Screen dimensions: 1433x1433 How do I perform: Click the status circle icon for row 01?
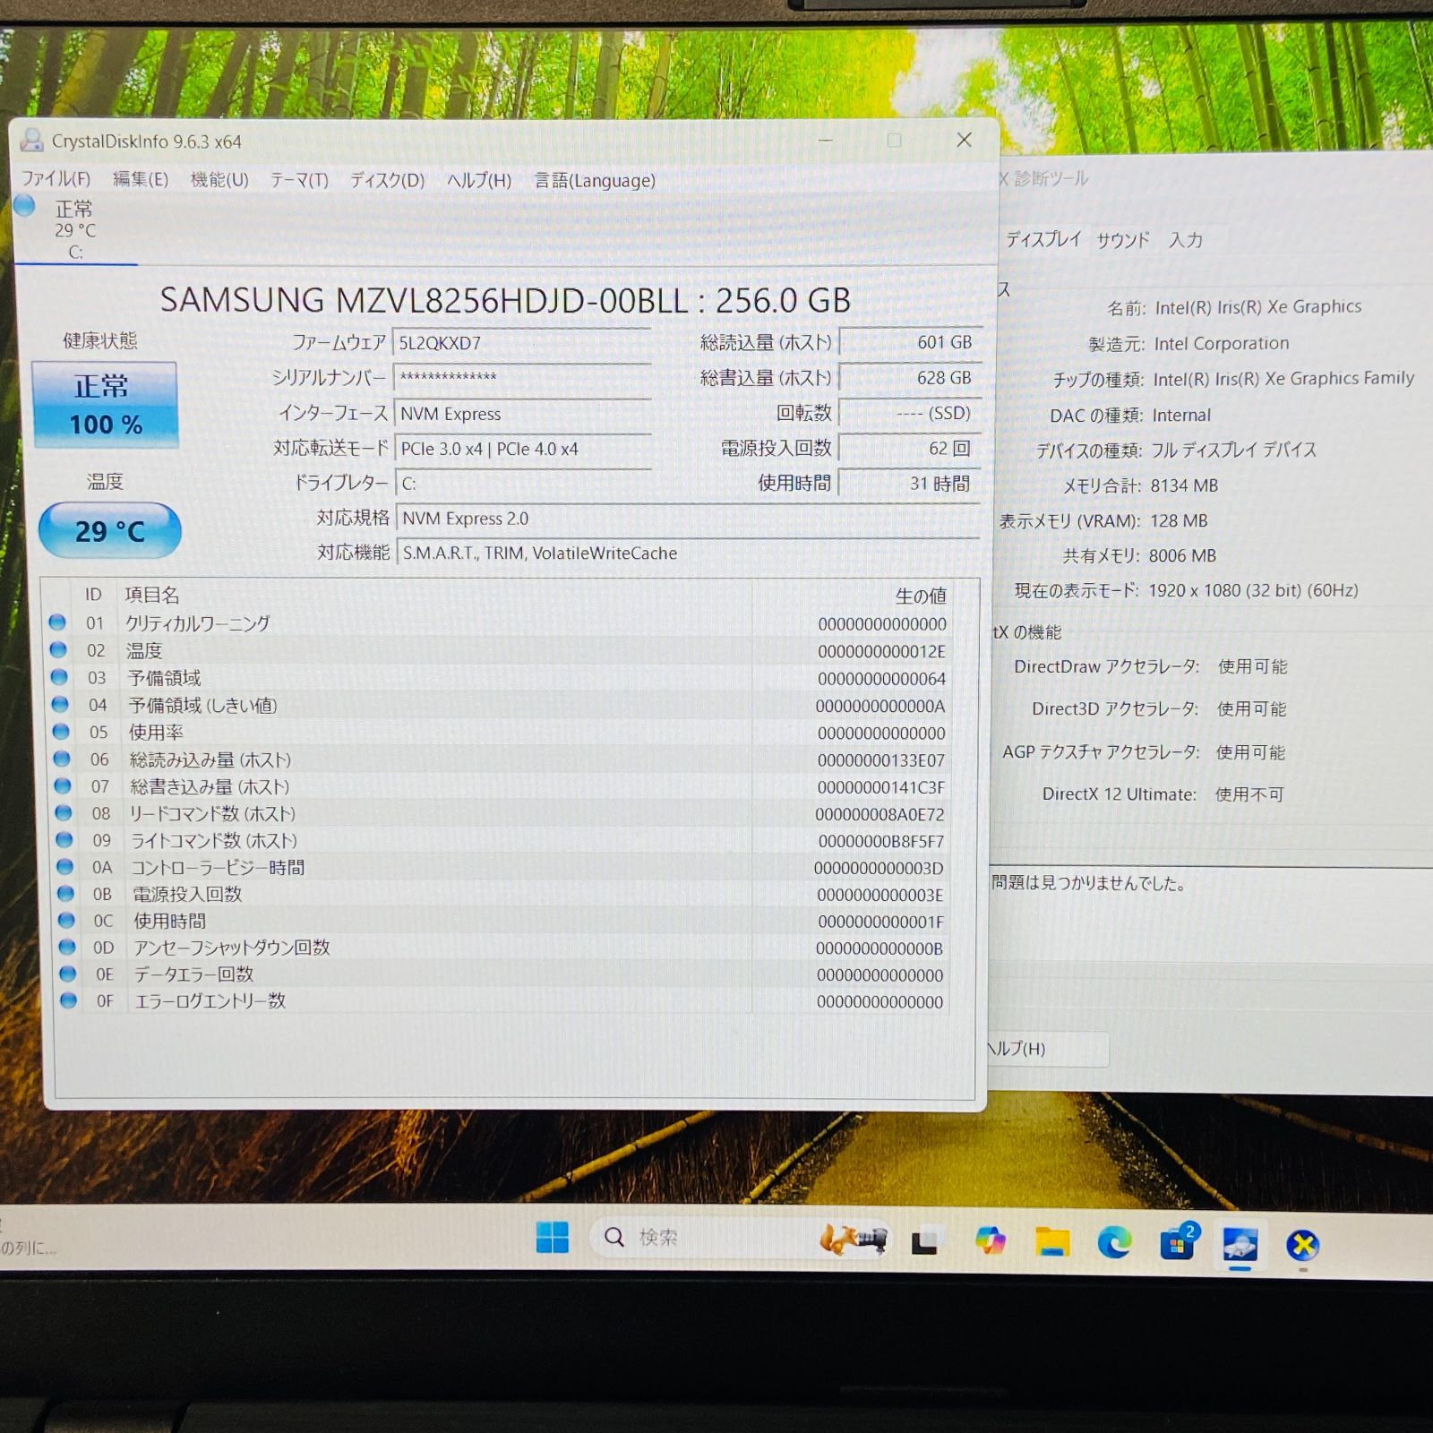[x=58, y=622]
